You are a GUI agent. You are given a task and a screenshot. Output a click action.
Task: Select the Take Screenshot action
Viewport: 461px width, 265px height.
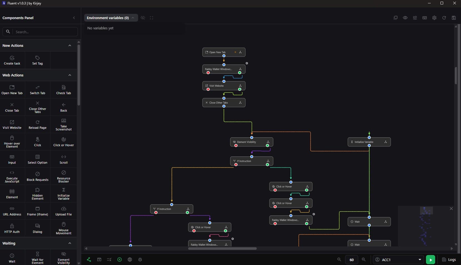pyautogui.click(x=64, y=124)
